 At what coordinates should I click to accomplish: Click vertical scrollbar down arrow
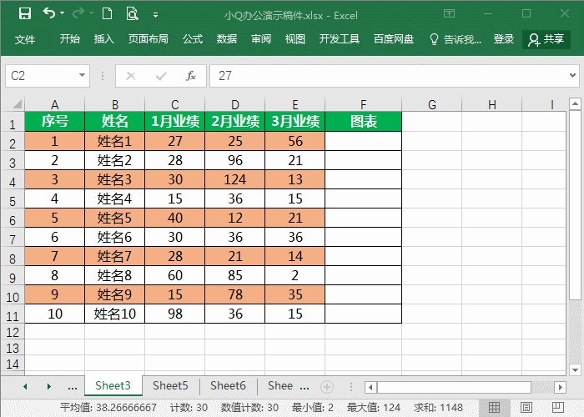click(x=575, y=369)
